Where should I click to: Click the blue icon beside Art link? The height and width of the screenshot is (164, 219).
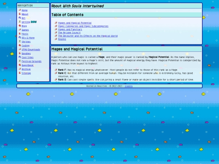pyautogui.click(x=20, y=18)
